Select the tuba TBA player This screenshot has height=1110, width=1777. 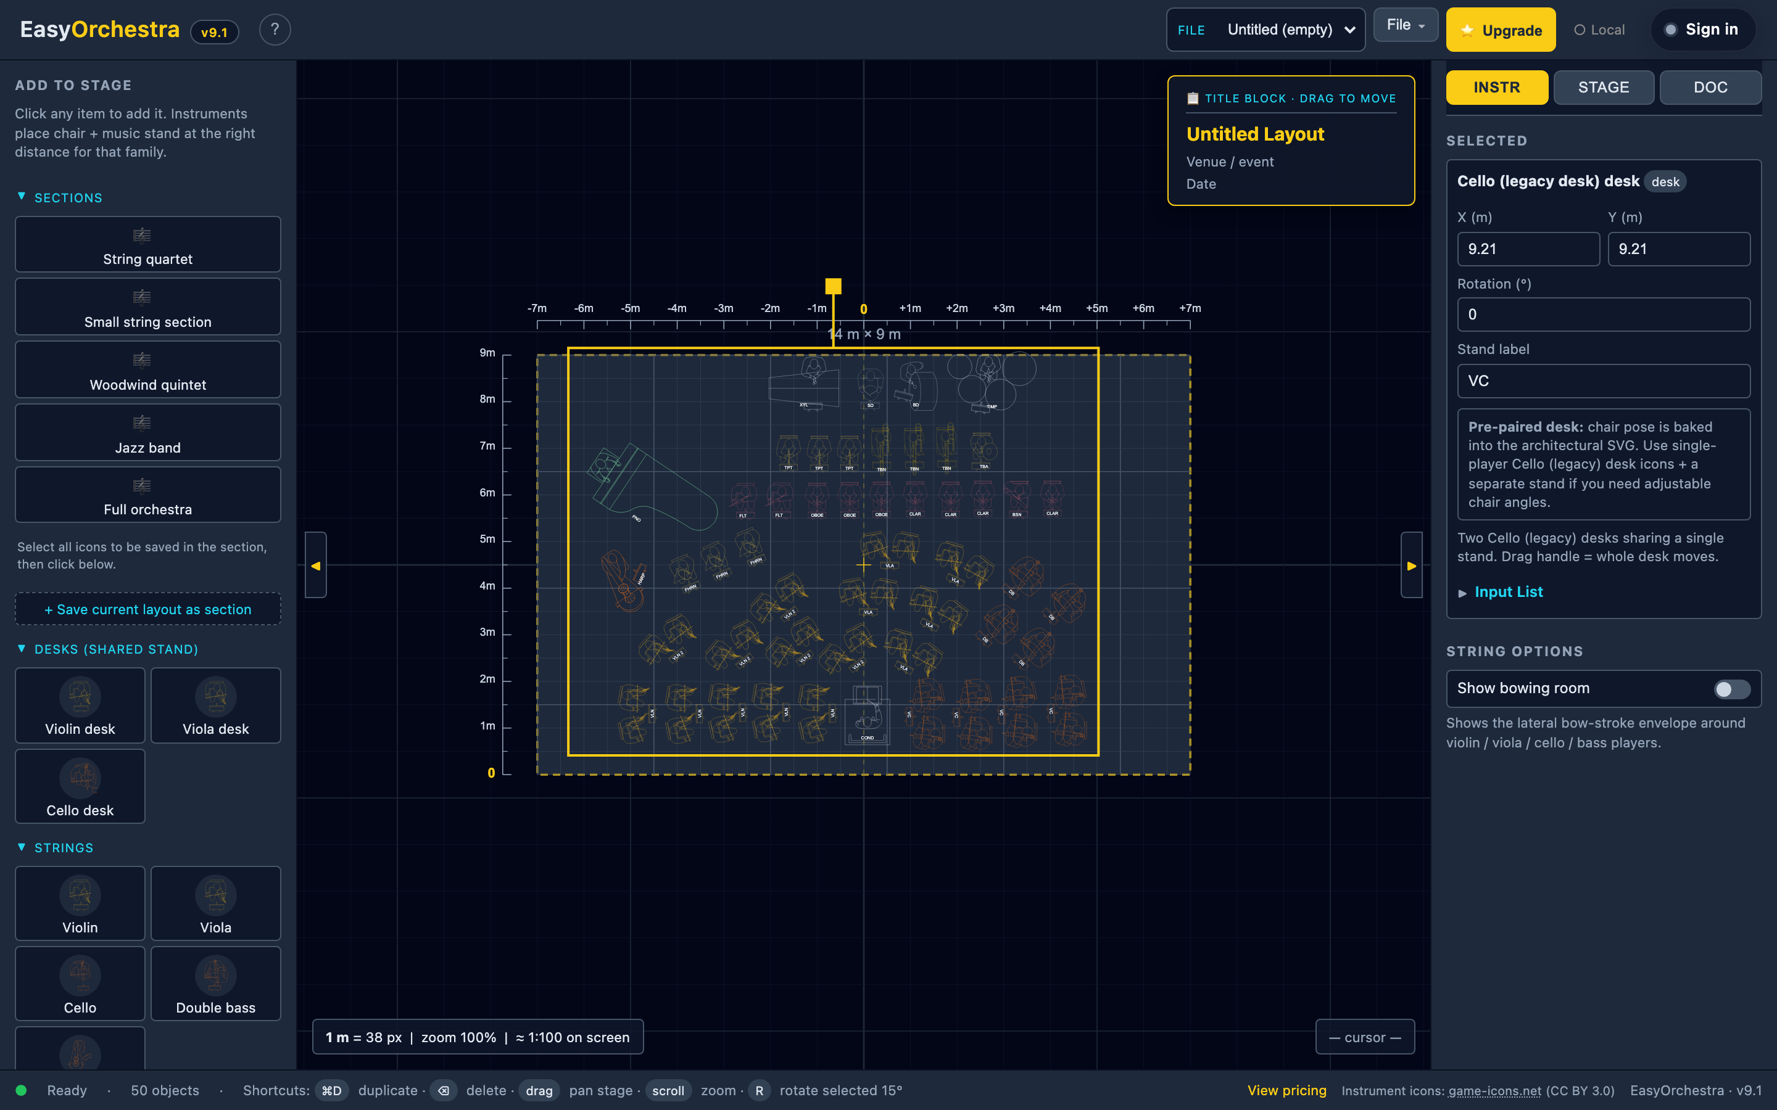click(x=984, y=451)
